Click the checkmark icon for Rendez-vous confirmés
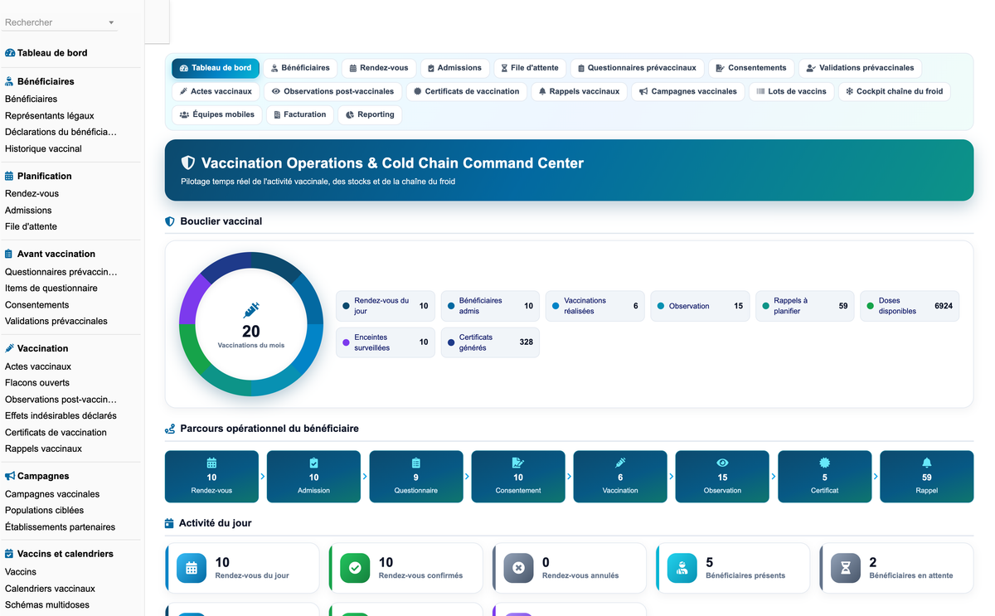Viewport: 995px width, 616px height. tap(355, 568)
